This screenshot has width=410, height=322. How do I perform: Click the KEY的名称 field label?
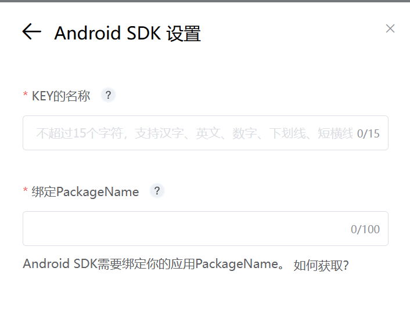[61, 96]
